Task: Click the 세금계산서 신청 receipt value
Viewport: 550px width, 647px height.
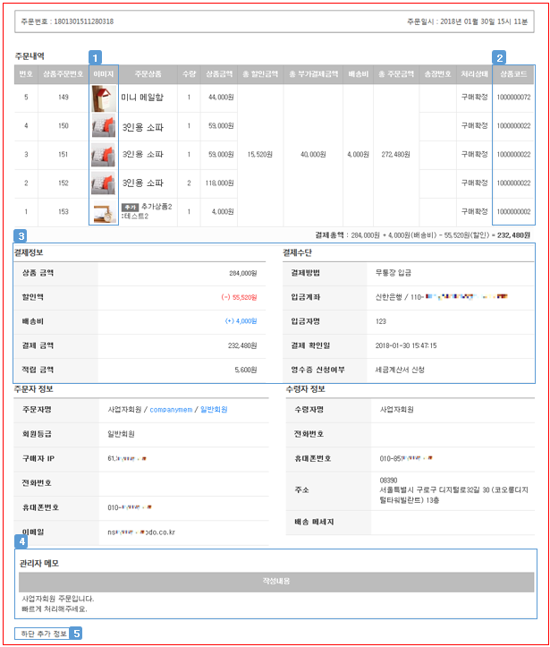Action: pos(400,370)
